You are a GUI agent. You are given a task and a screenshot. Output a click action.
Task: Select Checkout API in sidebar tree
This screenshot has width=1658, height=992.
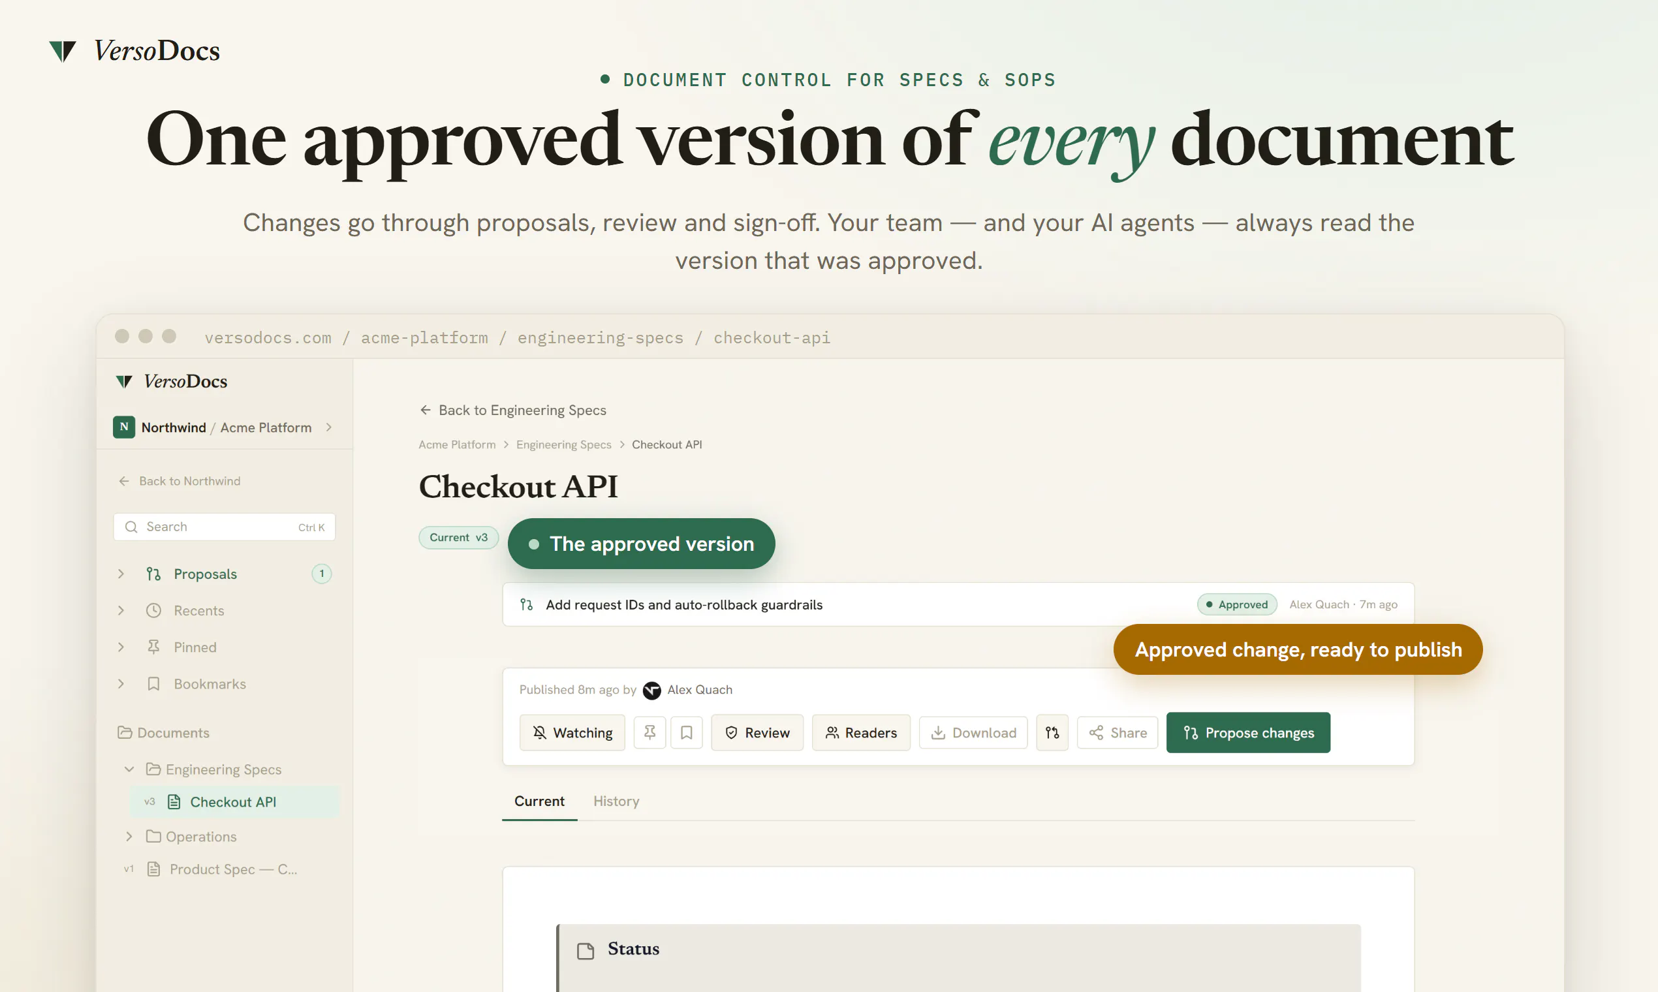[234, 801]
